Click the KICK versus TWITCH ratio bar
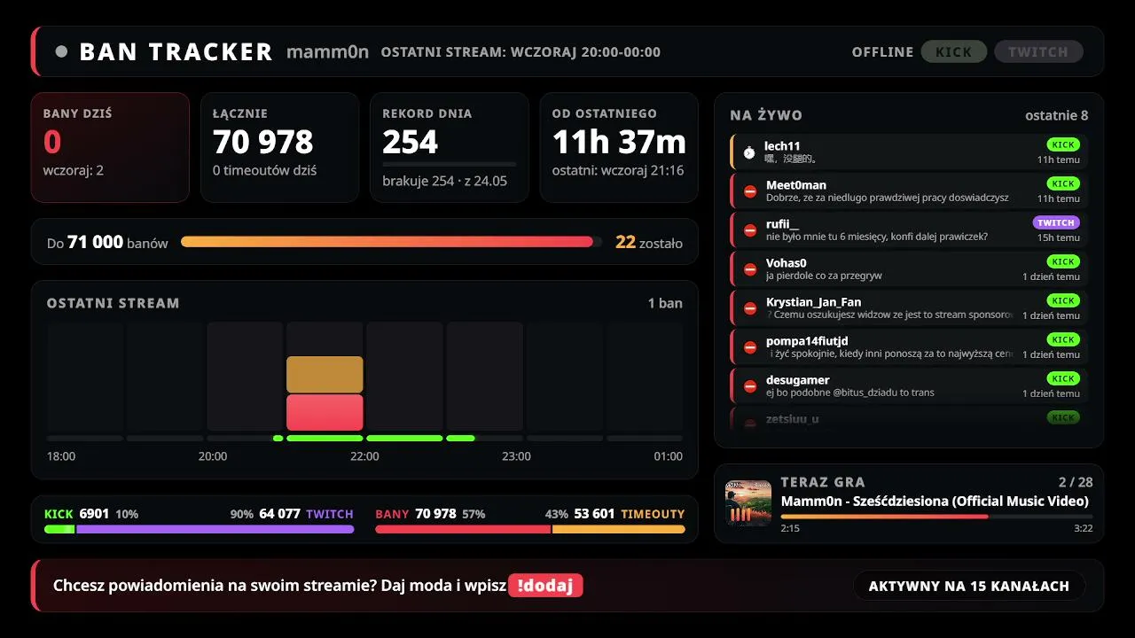 click(x=200, y=529)
